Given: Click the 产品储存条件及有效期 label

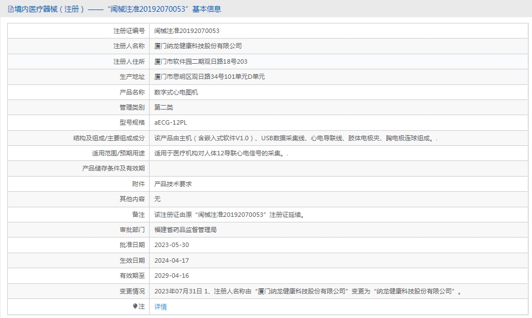Looking at the screenshot, I should point(113,169).
